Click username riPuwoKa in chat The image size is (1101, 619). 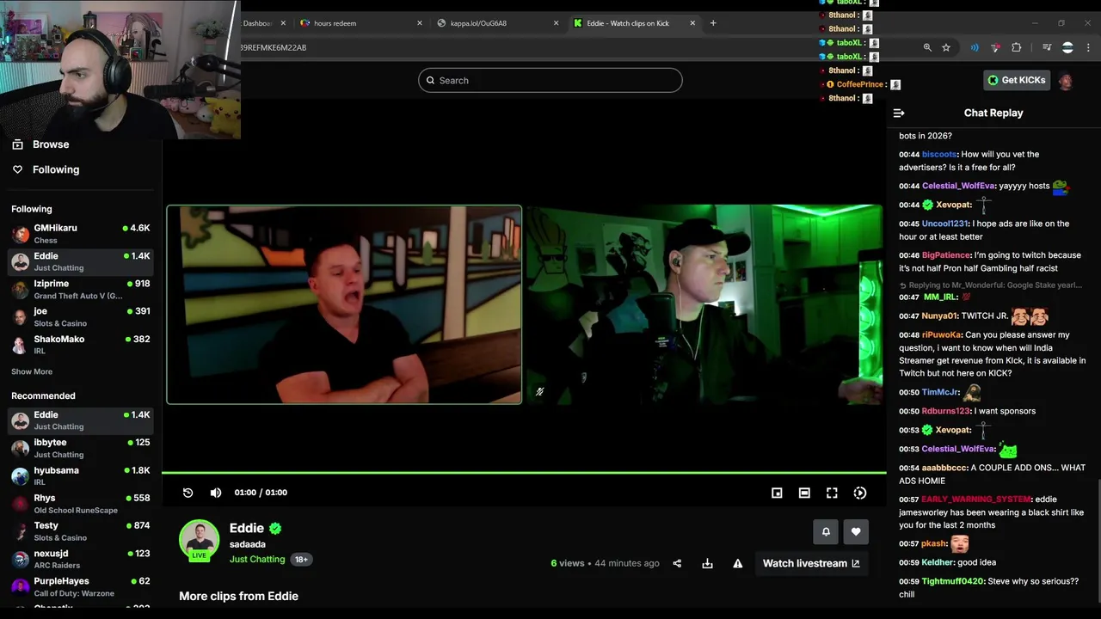point(942,335)
